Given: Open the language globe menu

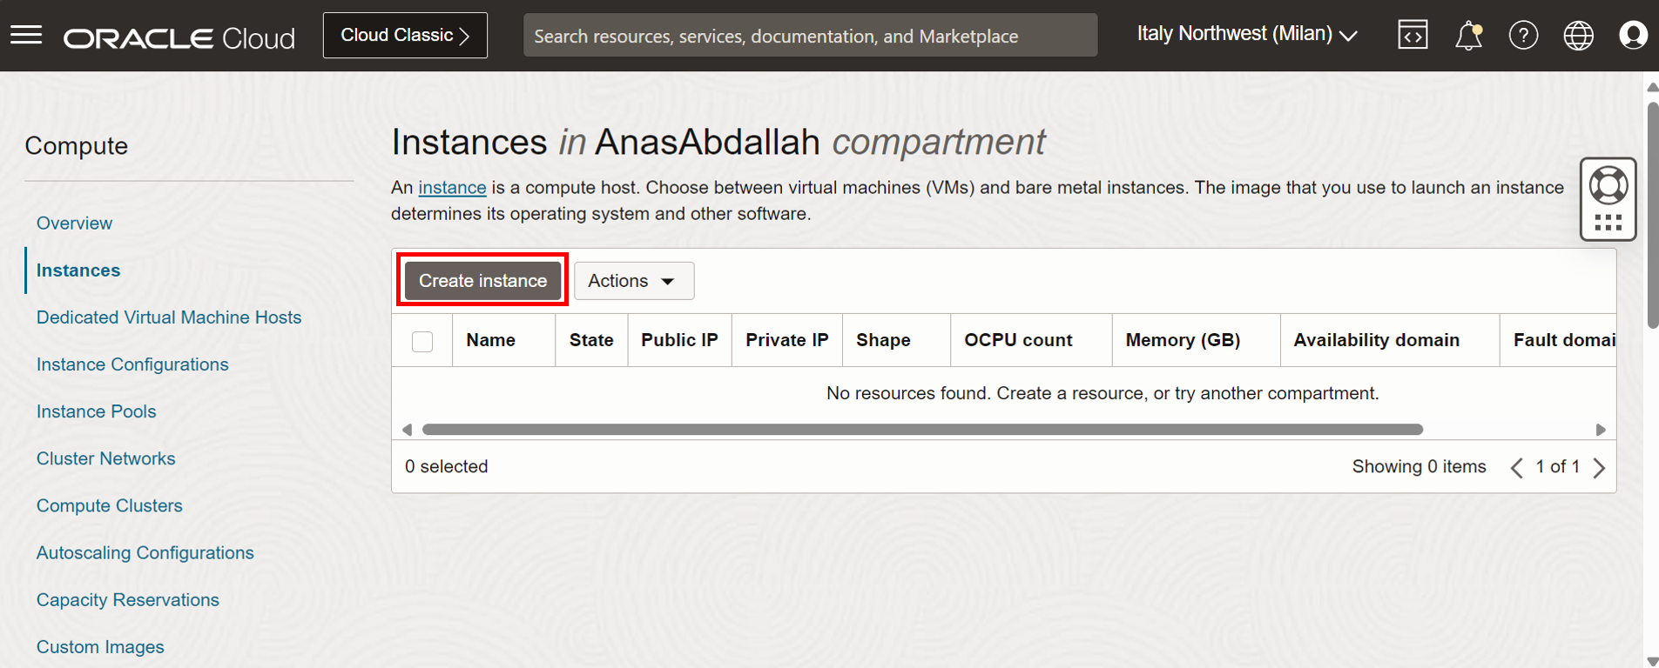Looking at the screenshot, I should 1578,36.
